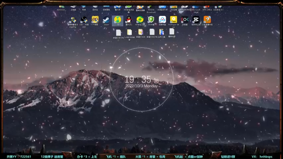283x159 pixels.
Task: Click the circular clock widget showing 19:35
Action: point(141,79)
